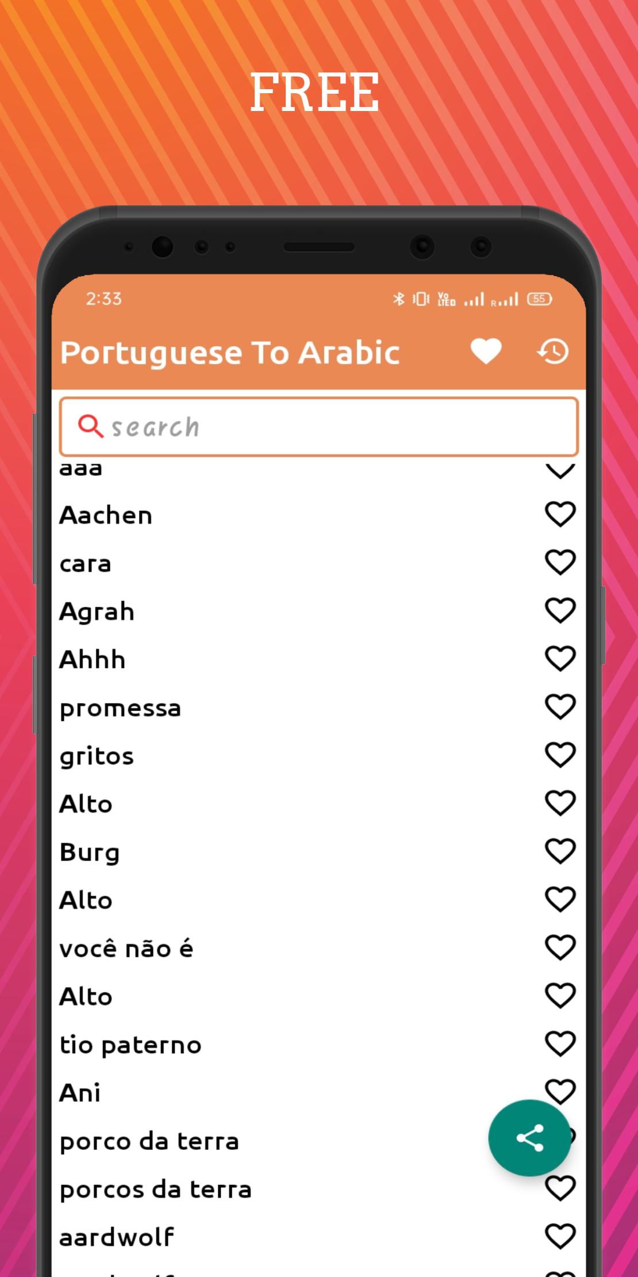The height and width of the screenshot is (1277, 638).
Task: Open translation for você não é
Action: click(x=126, y=949)
